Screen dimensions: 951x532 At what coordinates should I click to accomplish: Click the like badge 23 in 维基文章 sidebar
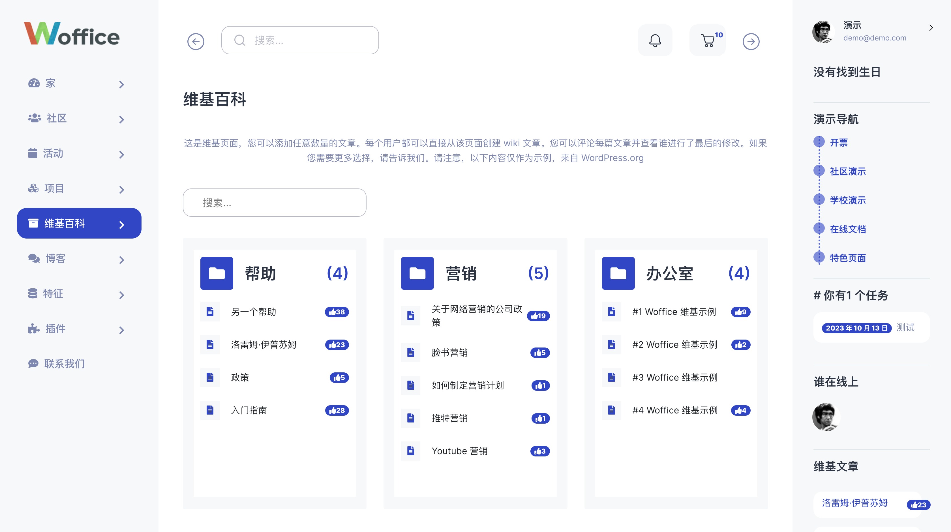(x=918, y=505)
